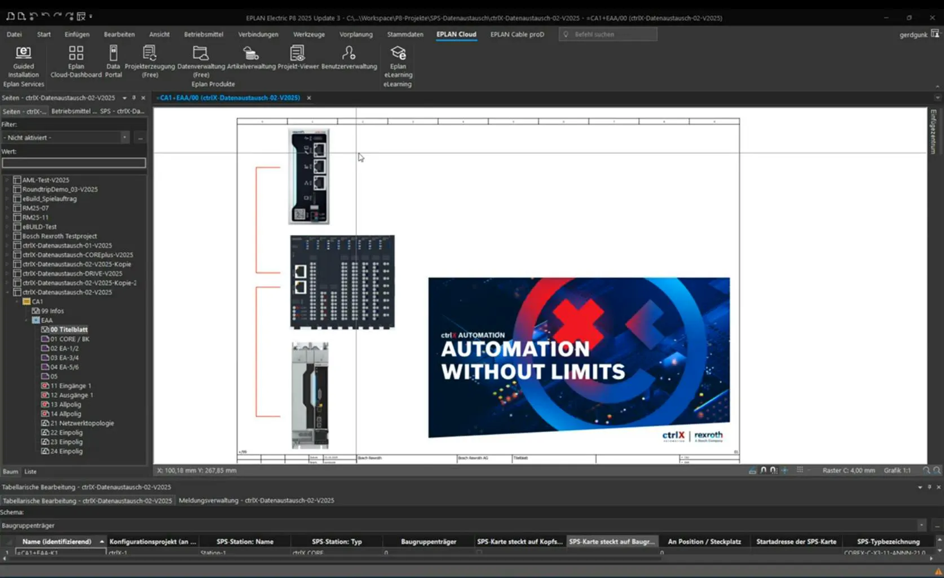Toggle design mode magnet with dots
The width and height of the screenshot is (944, 578).
pyautogui.click(x=774, y=470)
